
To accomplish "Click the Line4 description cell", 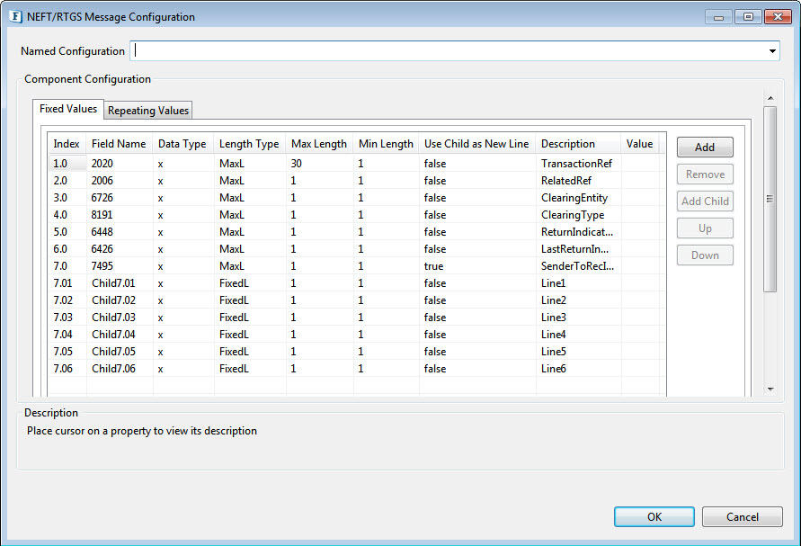I will (553, 335).
